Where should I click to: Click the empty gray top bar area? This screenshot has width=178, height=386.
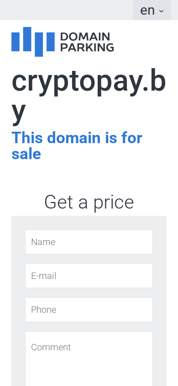coord(66,10)
